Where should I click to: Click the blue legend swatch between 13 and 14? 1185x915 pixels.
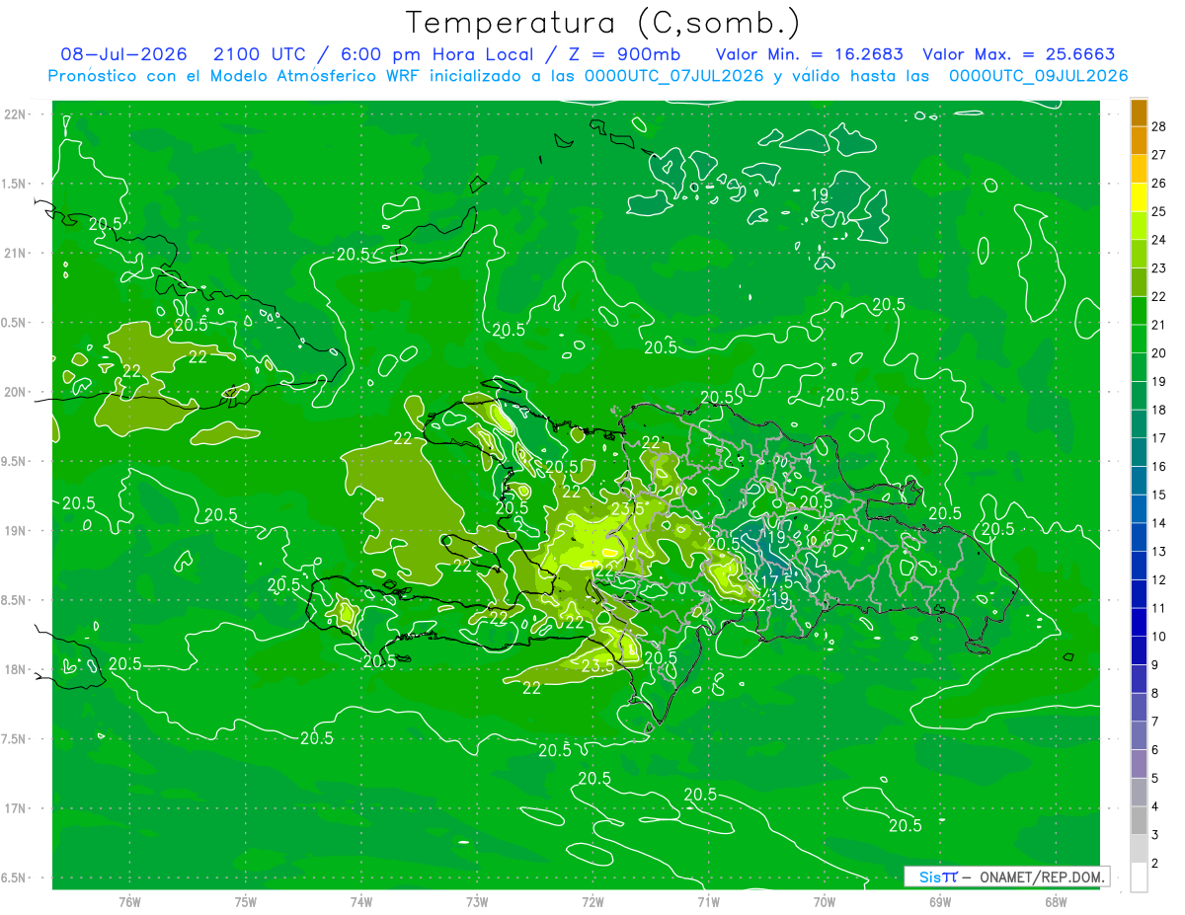click(1139, 538)
